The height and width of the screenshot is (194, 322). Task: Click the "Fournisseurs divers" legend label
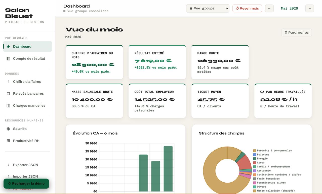click(271, 183)
